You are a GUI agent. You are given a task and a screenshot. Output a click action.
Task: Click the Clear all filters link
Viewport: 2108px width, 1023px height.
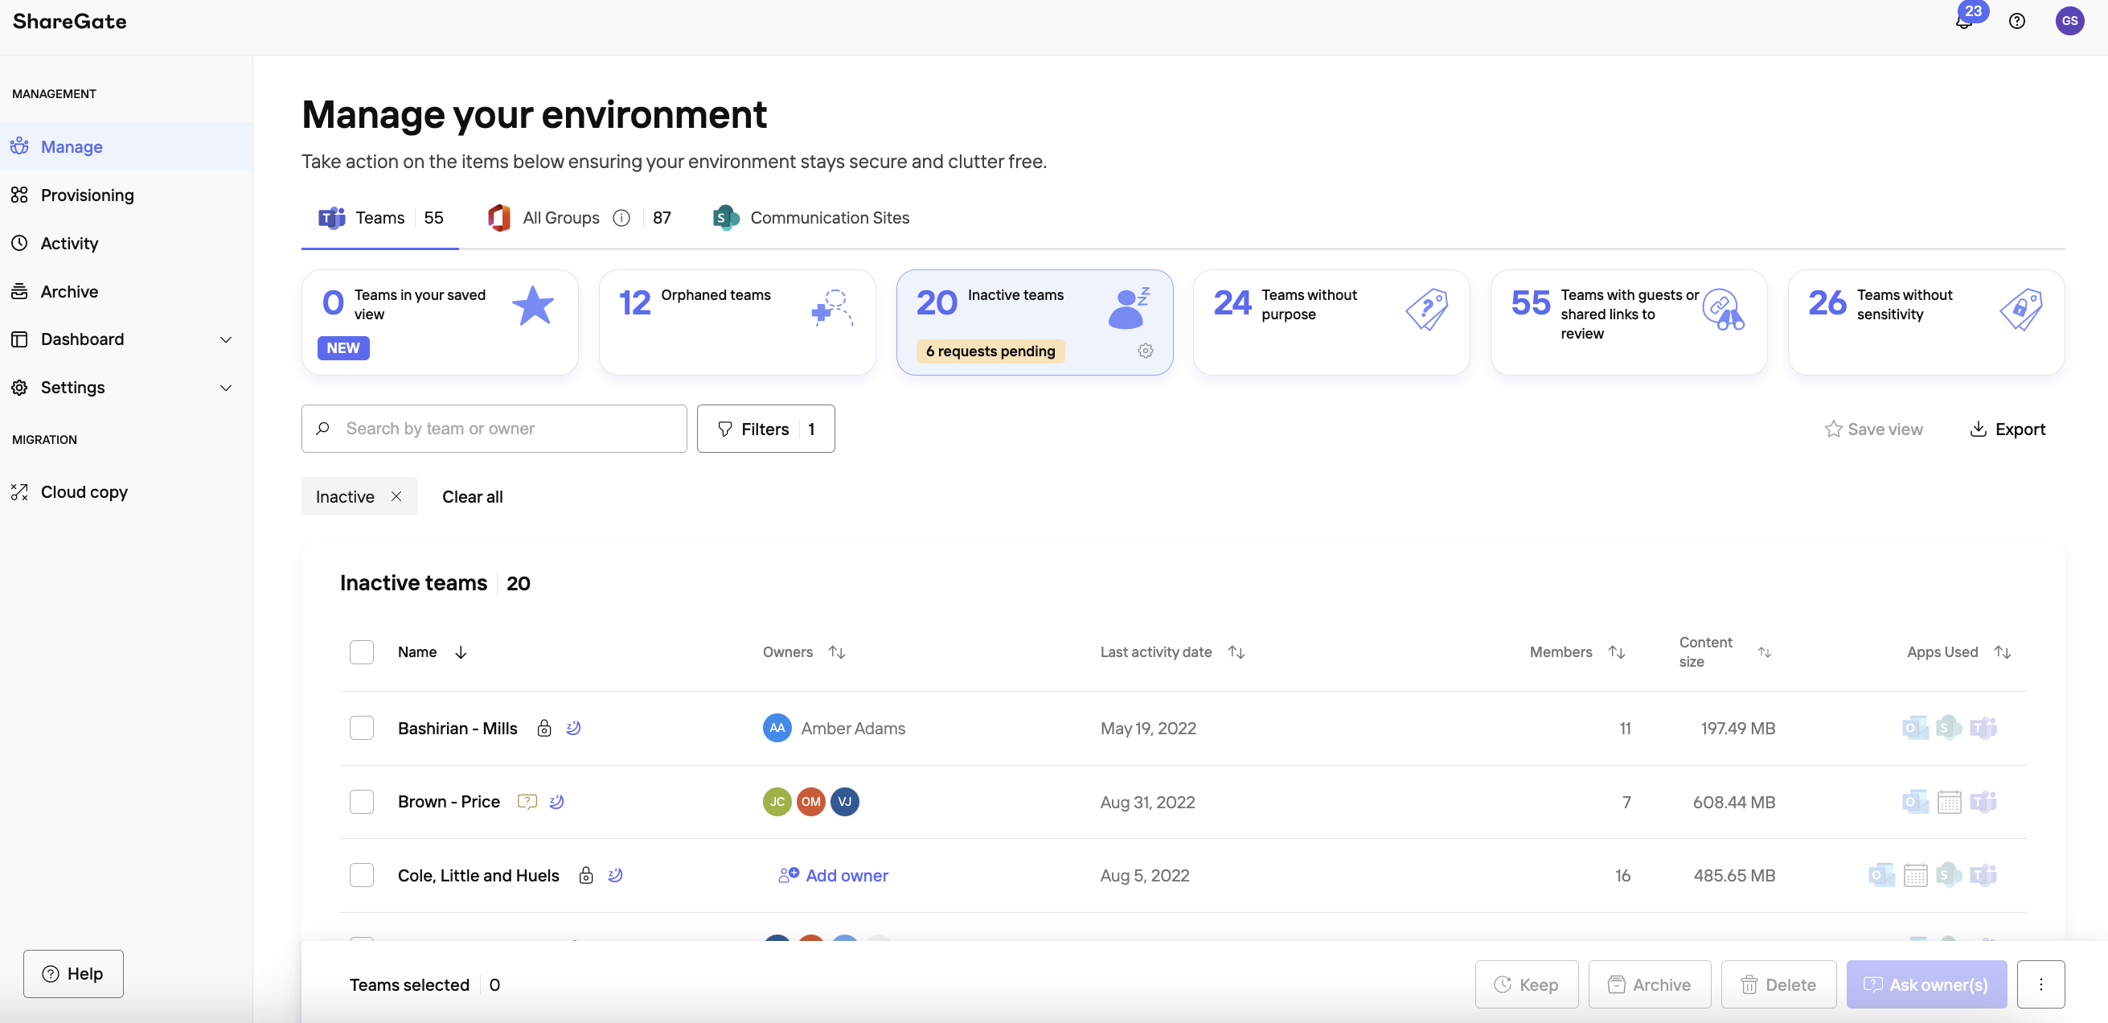(x=472, y=496)
